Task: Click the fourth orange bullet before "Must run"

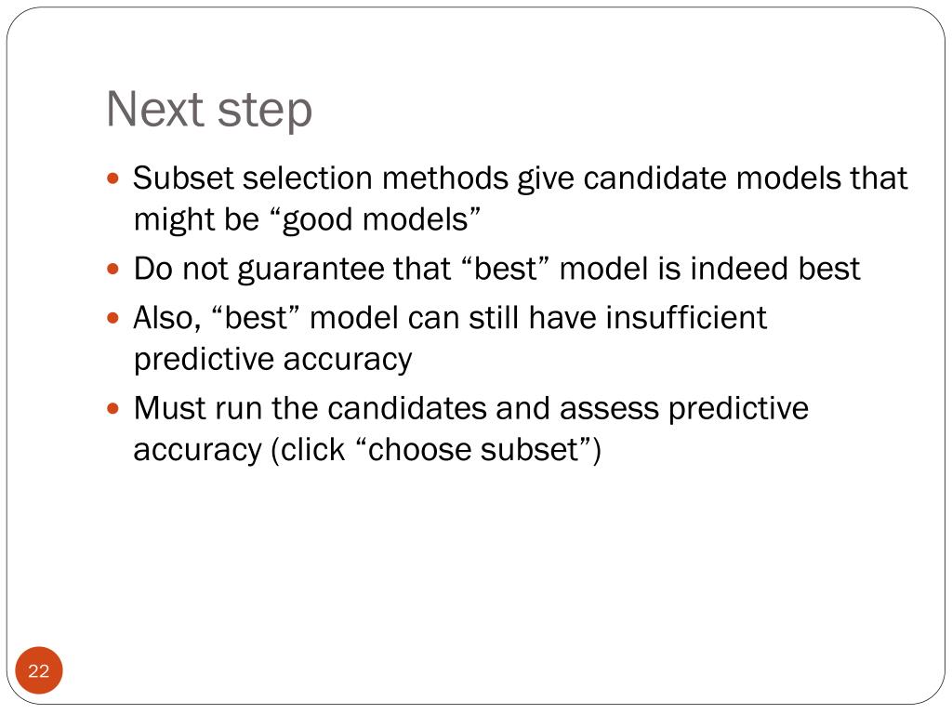Action: coord(112,408)
